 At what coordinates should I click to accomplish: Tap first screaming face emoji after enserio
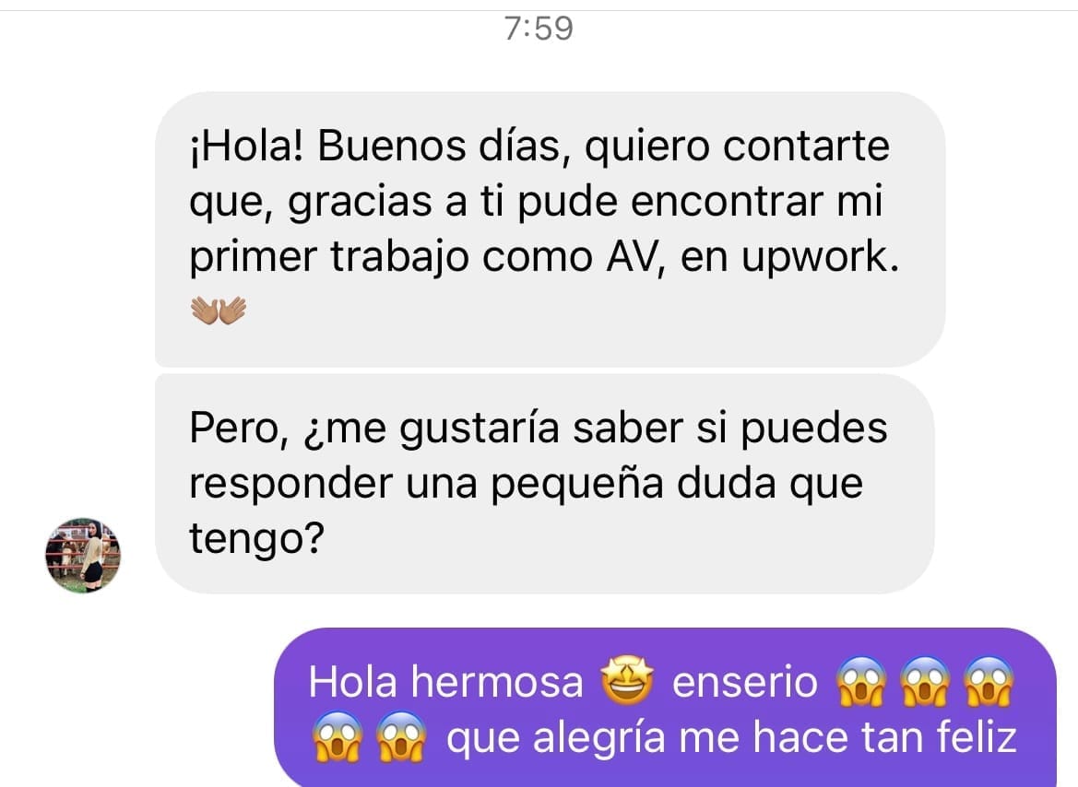[x=861, y=681]
